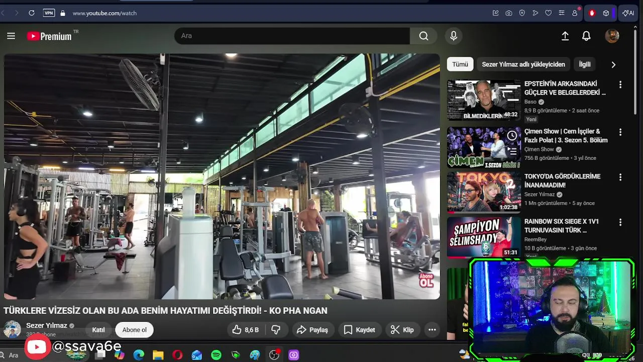Click the Paylaş share button
This screenshot has width=643, height=362.
(x=312, y=330)
